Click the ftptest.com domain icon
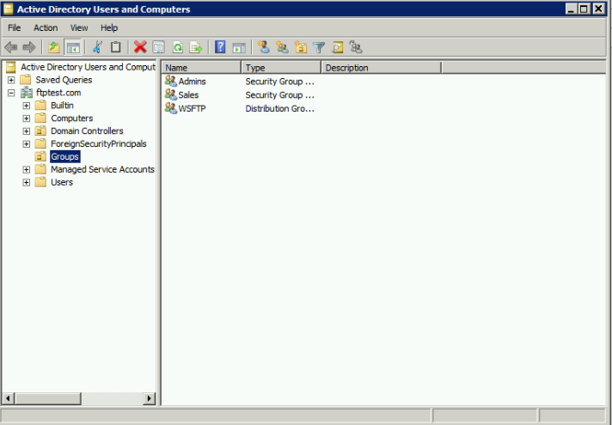Screen dimensions: 612x425 (27, 93)
